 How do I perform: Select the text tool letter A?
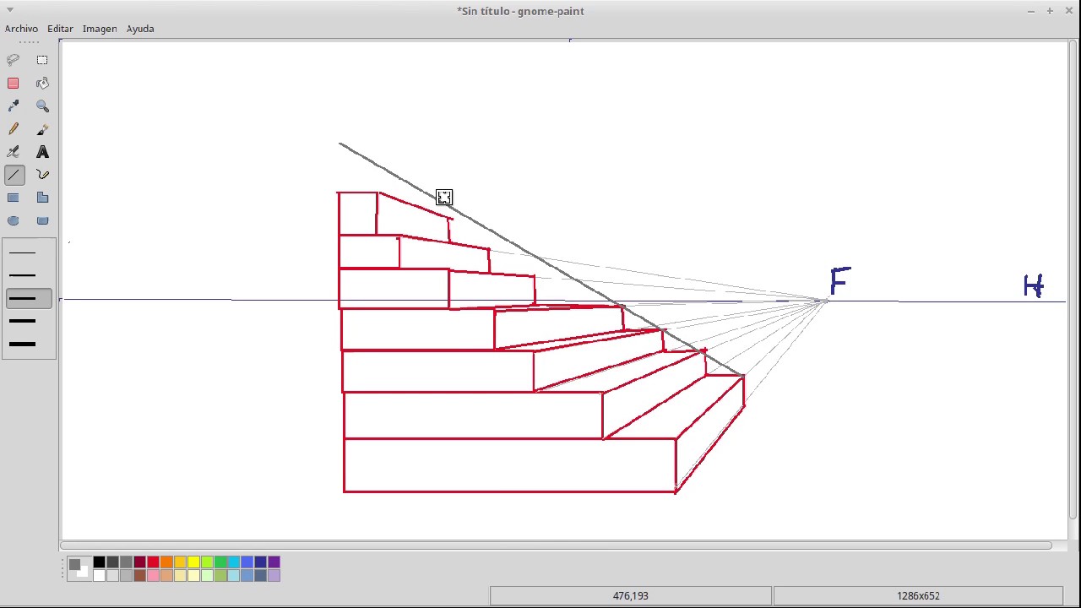point(42,152)
